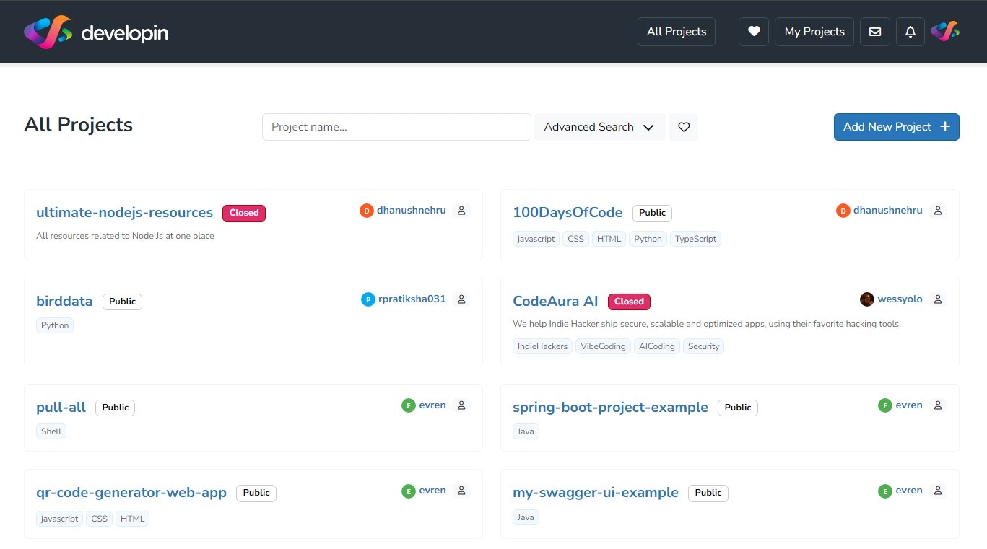Open dhanushnehru's profile link
987x549 pixels.
412,210
